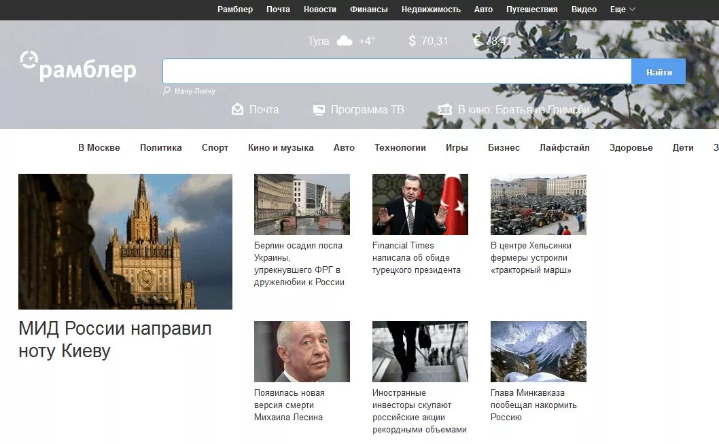Click the dollar sign currency icon

[412, 41]
